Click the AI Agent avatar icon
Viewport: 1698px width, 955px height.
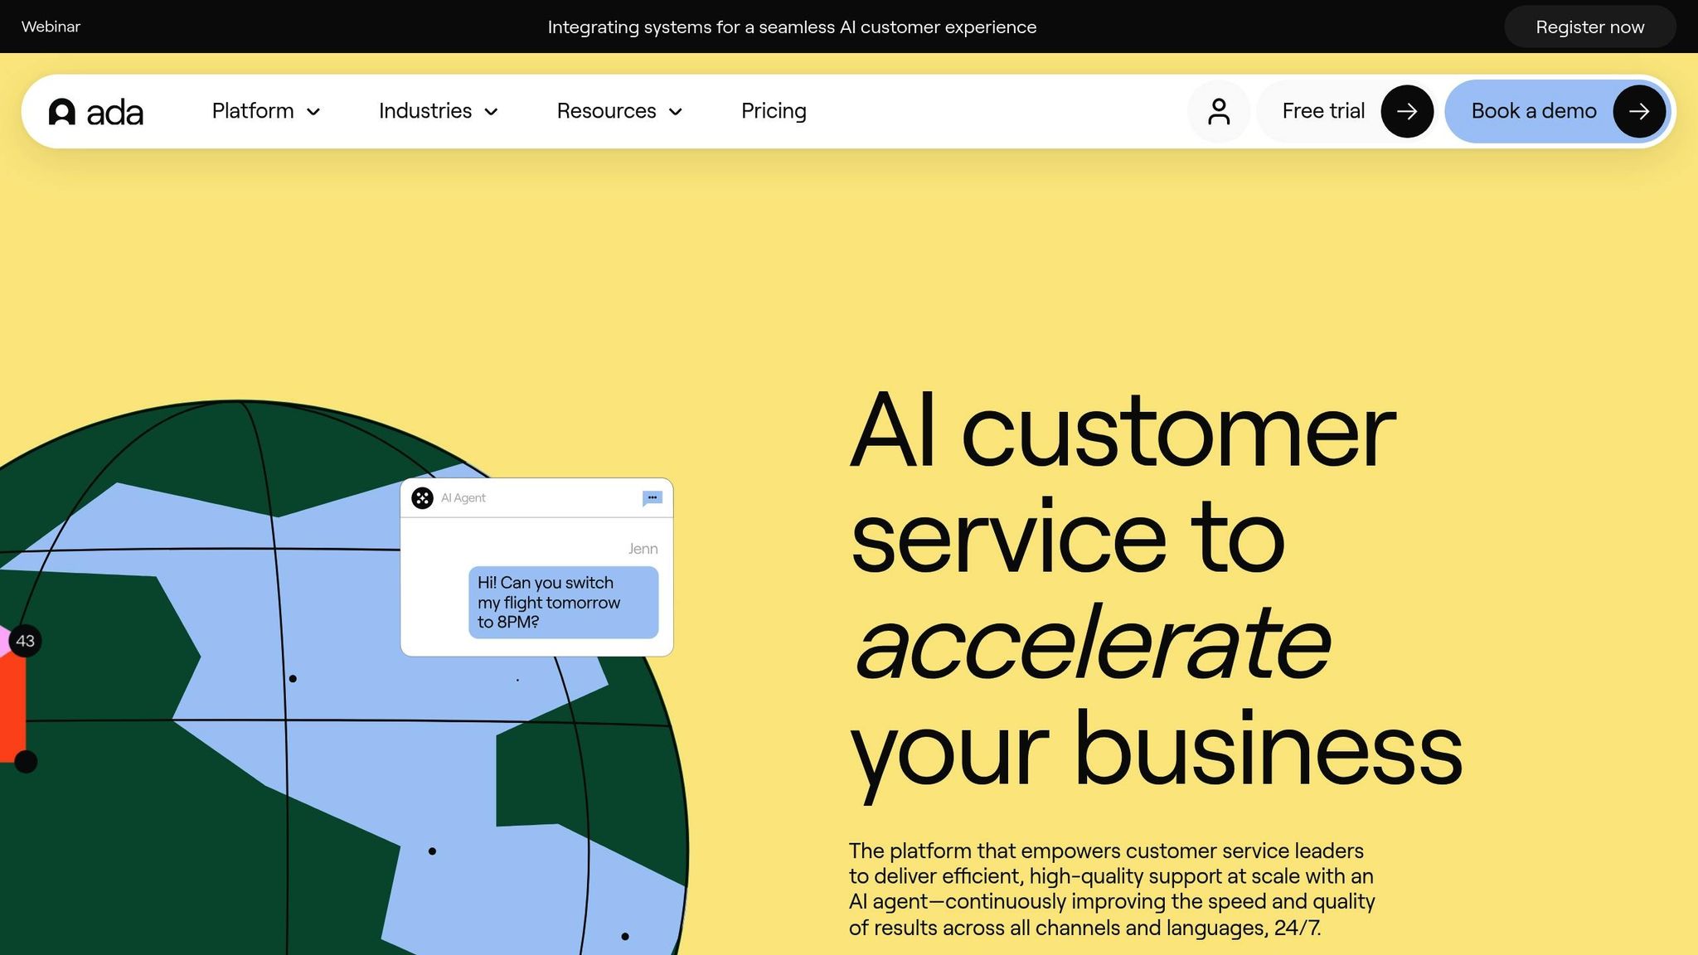pyautogui.click(x=422, y=498)
